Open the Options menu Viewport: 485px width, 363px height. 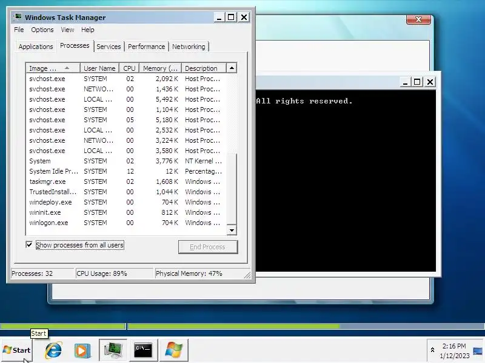[x=42, y=30]
